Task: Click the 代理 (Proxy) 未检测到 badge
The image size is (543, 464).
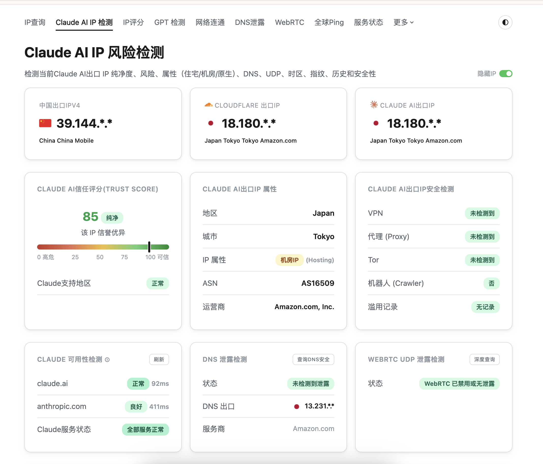Action: click(x=482, y=237)
